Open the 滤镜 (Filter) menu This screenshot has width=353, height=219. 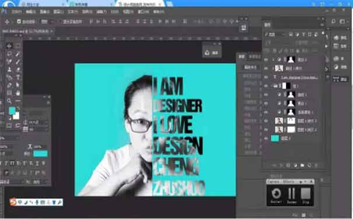pos(102,12)
